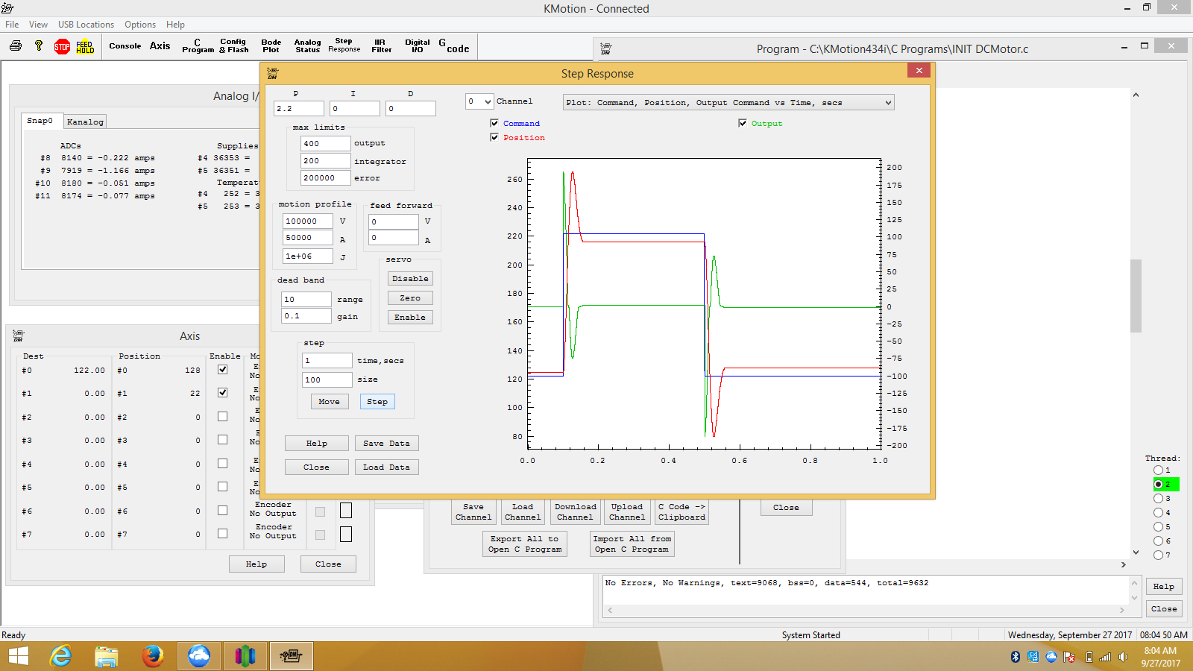Screen dimensions: 1193x671
Task: Click the P gain input field
Action: [x=298, y=109]
